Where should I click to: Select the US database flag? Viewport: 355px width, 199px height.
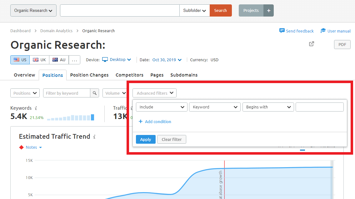20,59
